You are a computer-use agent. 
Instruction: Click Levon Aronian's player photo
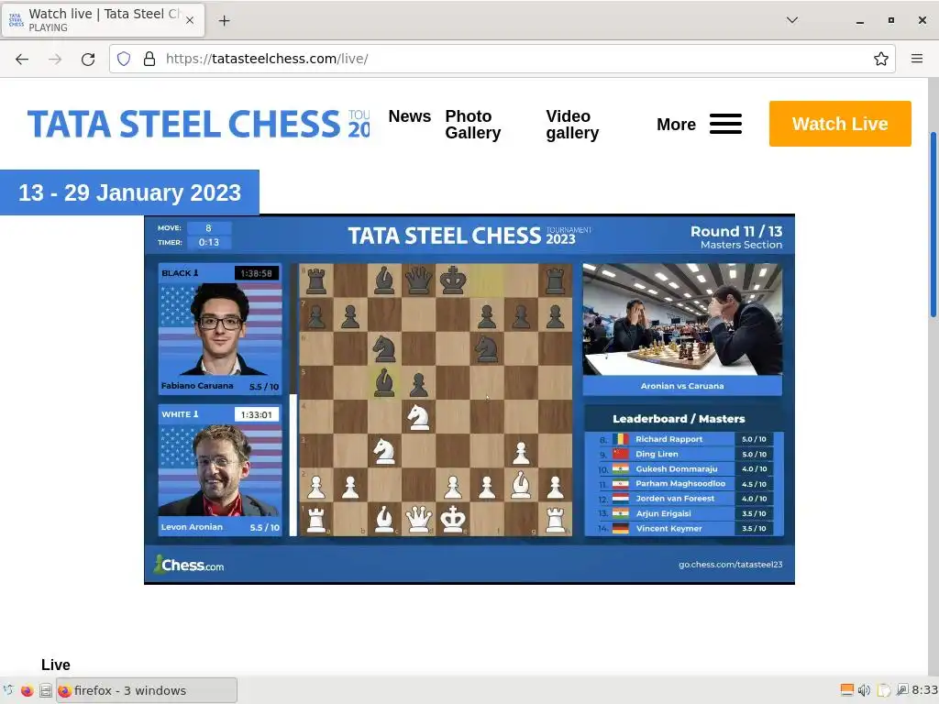pos(220,470)
